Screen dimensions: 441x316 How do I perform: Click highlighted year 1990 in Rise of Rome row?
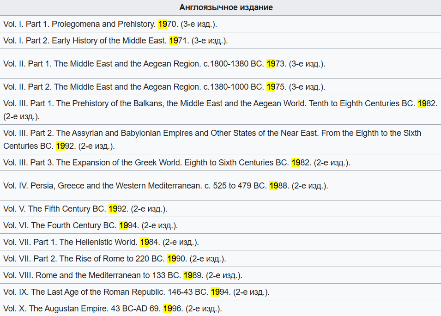click(176, 259)
